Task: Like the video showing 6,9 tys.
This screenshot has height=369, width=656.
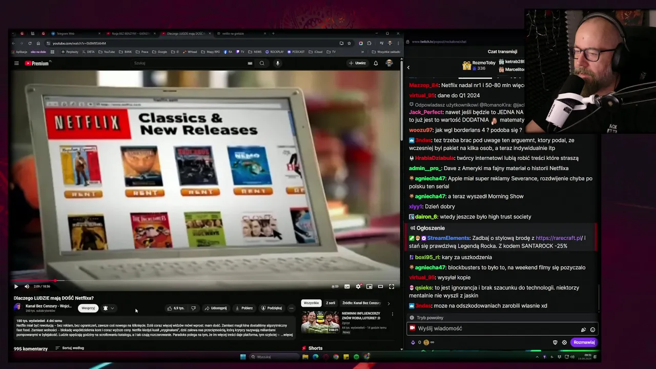Action: click(176, 308)
